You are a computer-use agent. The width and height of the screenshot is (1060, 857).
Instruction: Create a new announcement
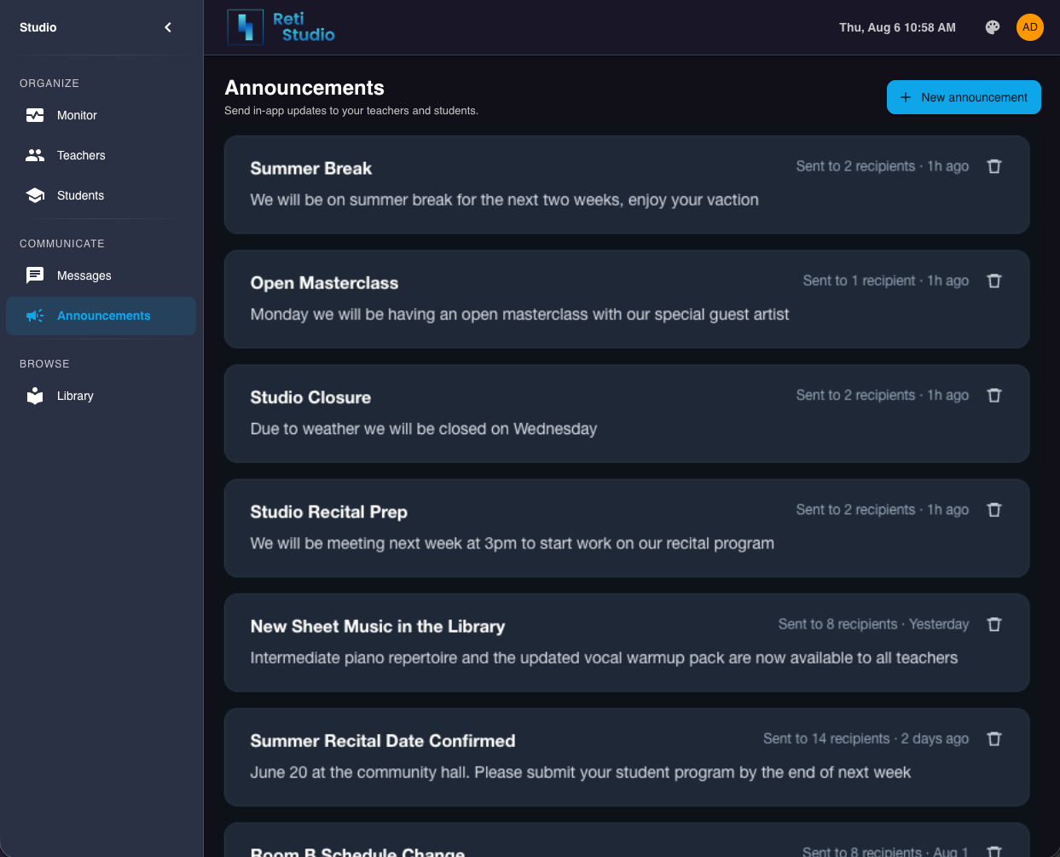point(964,97)
